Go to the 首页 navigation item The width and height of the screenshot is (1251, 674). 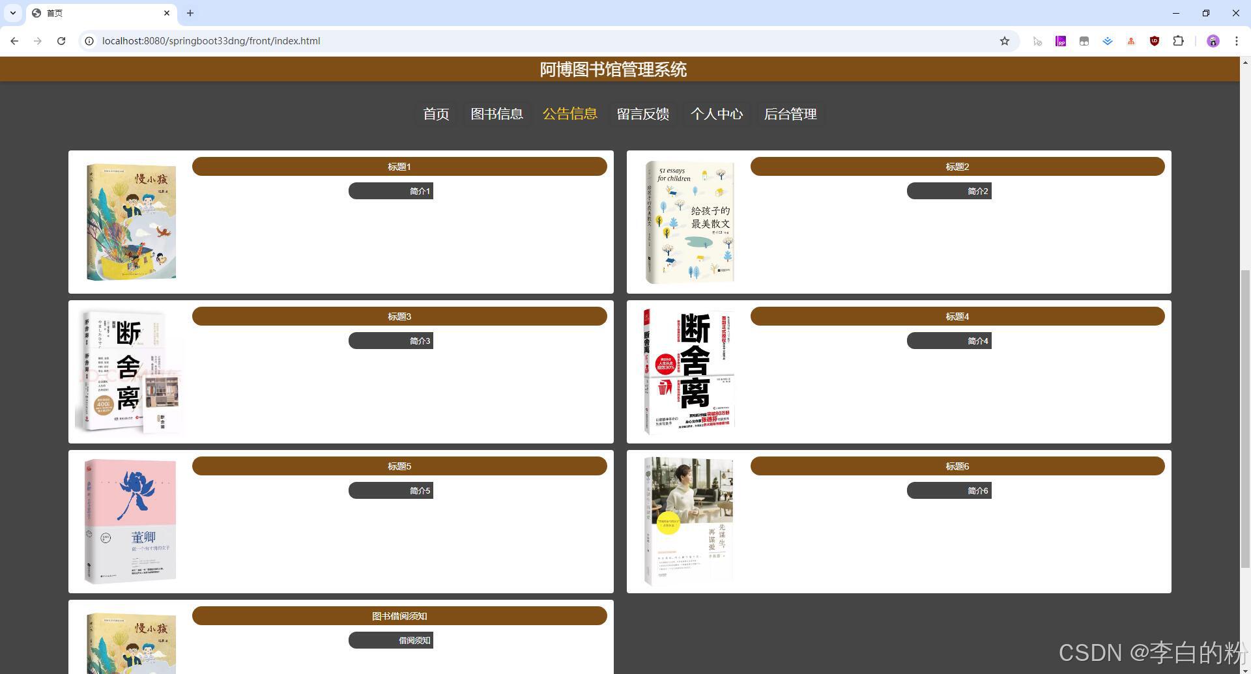pos(436,114)
